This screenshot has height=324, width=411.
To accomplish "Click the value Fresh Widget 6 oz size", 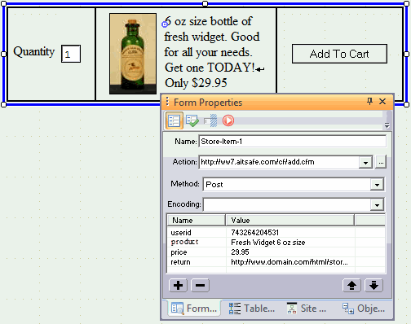I will [268, 243].
